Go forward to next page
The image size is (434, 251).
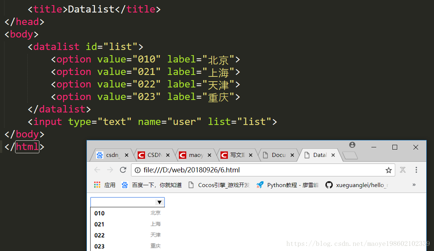click(110, 170)
